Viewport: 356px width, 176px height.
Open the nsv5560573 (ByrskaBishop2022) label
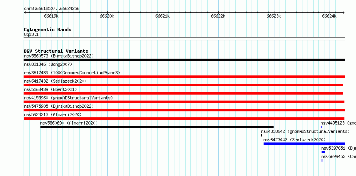59,56
